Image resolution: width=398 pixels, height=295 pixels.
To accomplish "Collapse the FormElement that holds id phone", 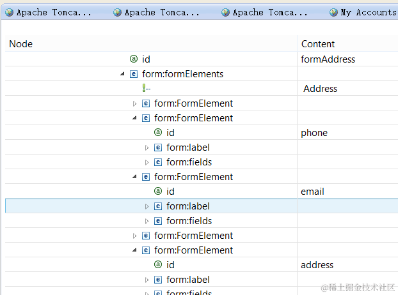I will coord(134,118).
